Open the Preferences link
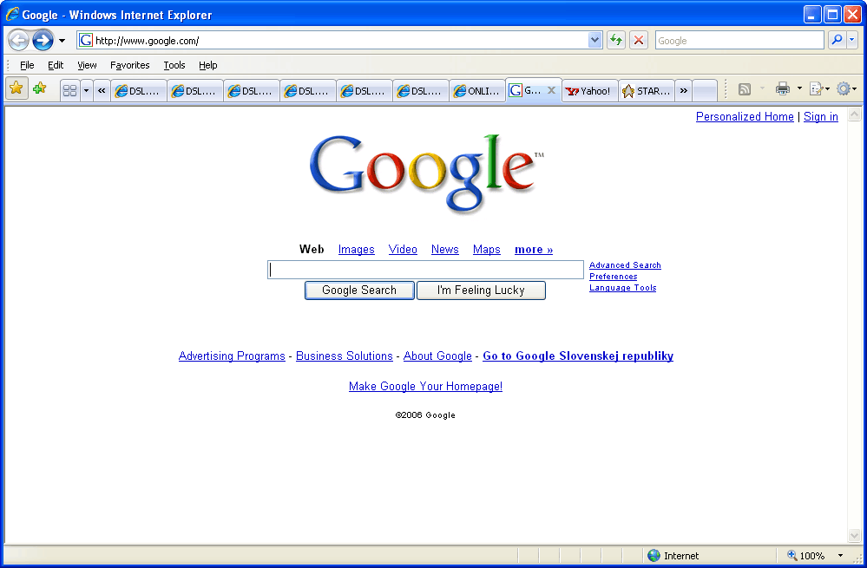This screenshot has height=568, width=867. click(614, 277)
